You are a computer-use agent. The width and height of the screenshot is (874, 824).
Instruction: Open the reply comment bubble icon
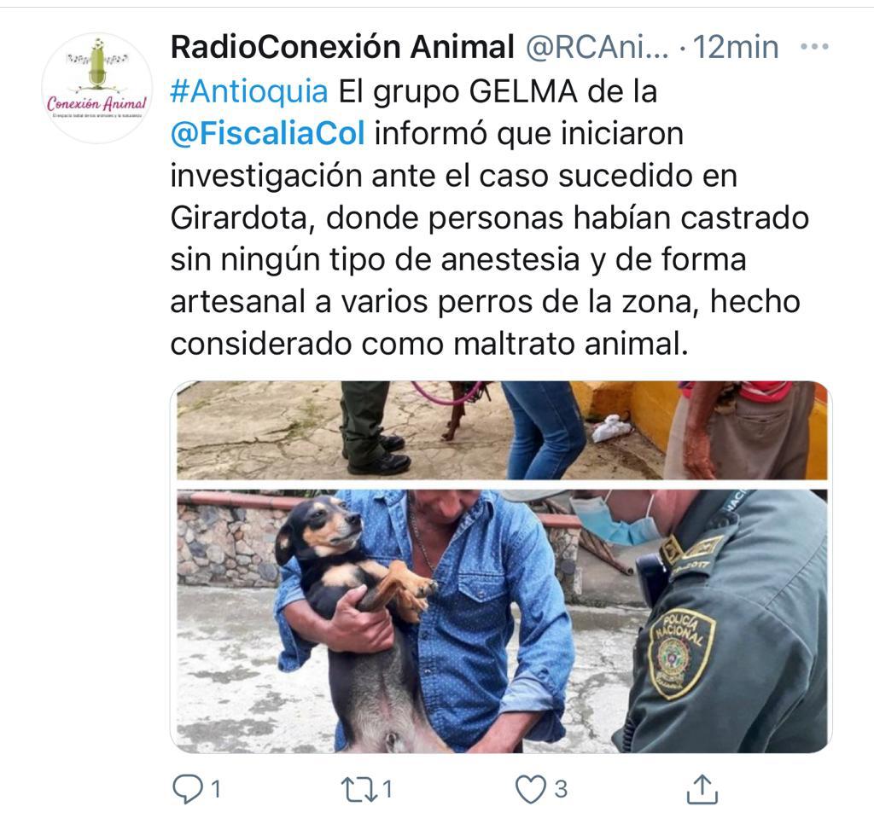click(x=188, y=789)
